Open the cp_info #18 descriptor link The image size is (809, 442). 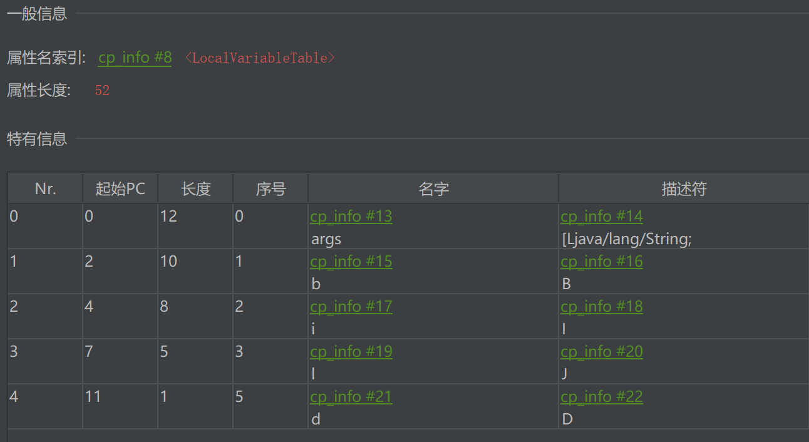pyautogui.click(x=602, y=307)
